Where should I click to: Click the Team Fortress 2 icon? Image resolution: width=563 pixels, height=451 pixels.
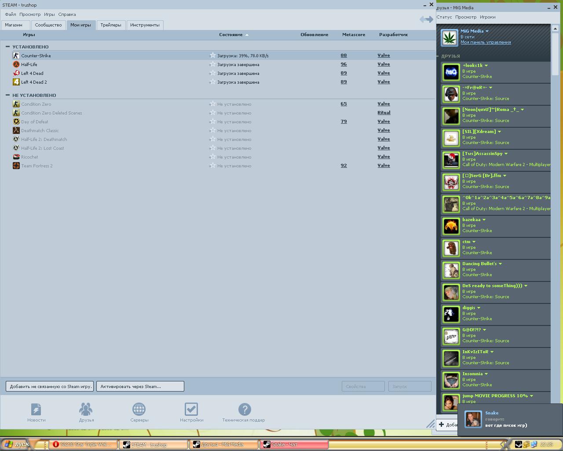pos(16,166)
